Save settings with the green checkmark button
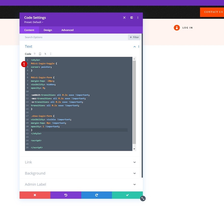This screenshot has height=215, width=224. coord(127,195)
